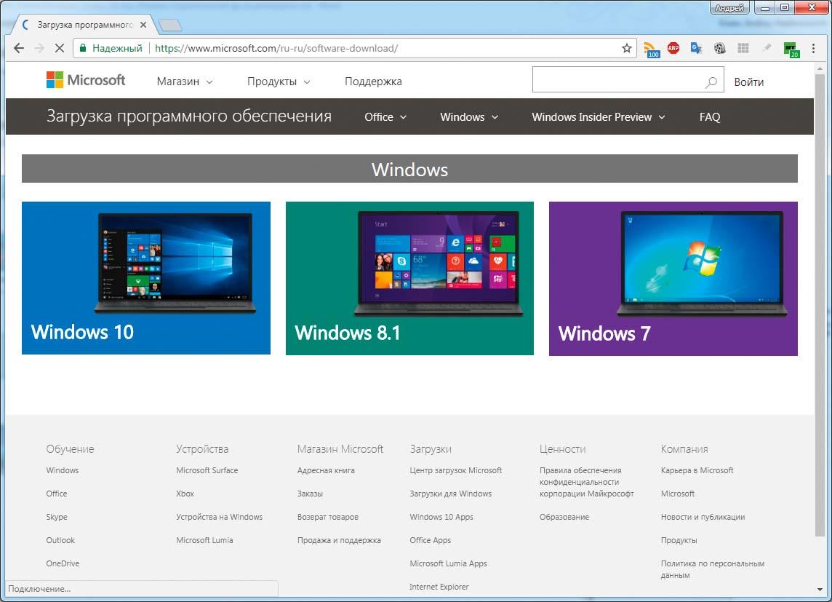Click the Google Translate extension icon
Image resolution: width=832 pixels, height=602 pixels.
pyautogui.click(x=696, y=49)
